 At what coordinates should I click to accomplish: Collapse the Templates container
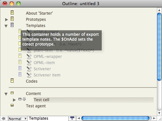point(6,26)
